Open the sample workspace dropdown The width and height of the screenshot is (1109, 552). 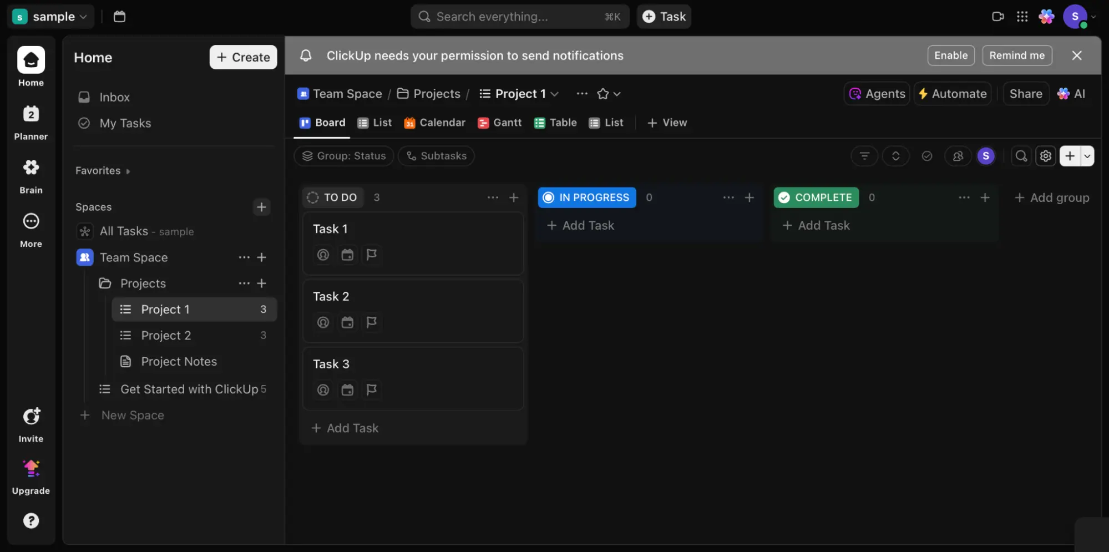[x=50, y=17]
